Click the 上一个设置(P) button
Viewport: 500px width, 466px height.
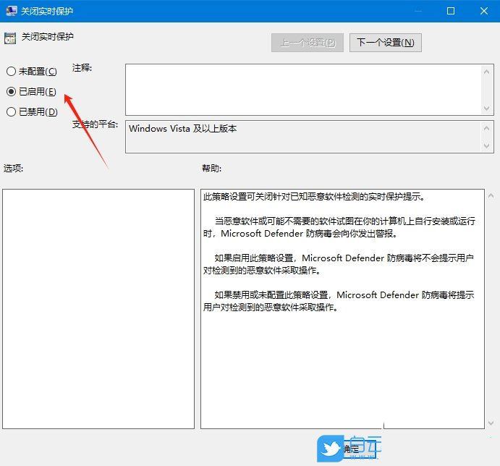click(x=308, y=43)
